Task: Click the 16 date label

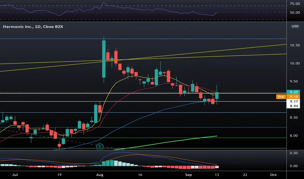Action: (x=140, y=175)
